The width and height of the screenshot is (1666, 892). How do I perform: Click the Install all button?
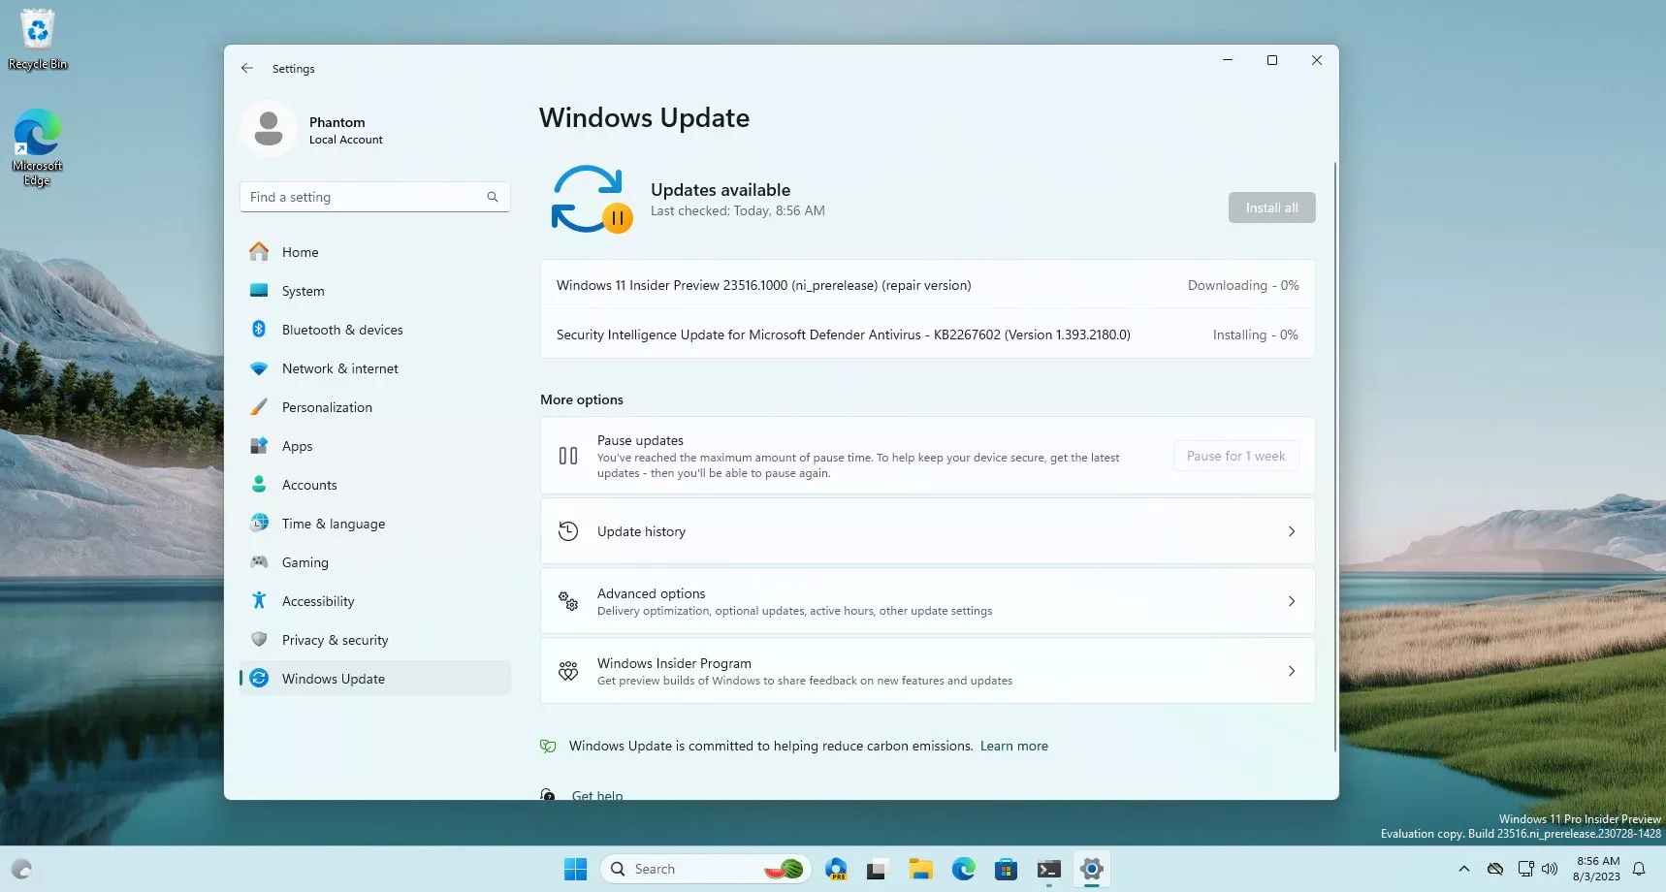1271,207
